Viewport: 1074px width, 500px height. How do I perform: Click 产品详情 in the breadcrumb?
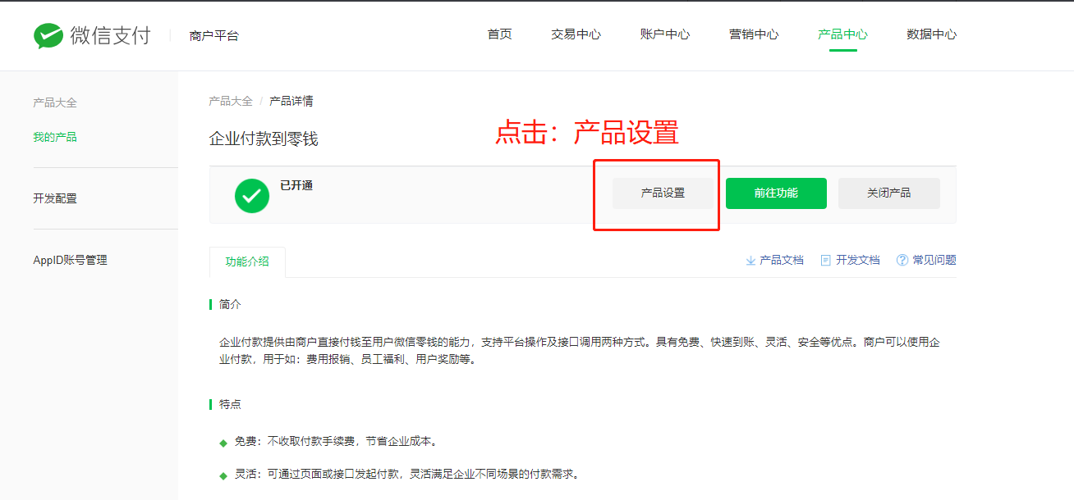291,102
